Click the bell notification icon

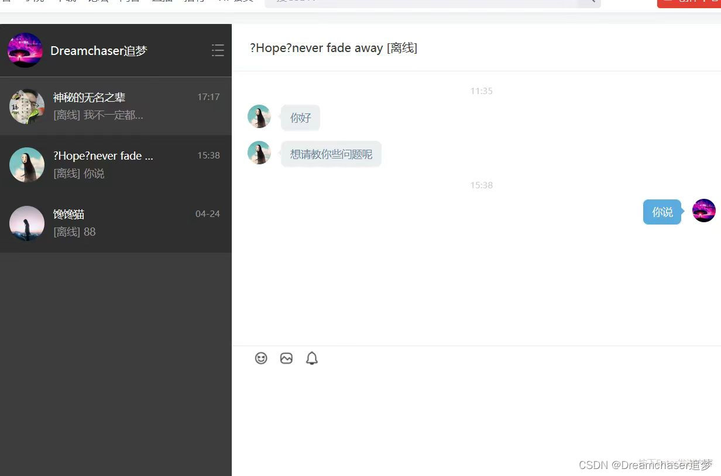pos(312,358)
